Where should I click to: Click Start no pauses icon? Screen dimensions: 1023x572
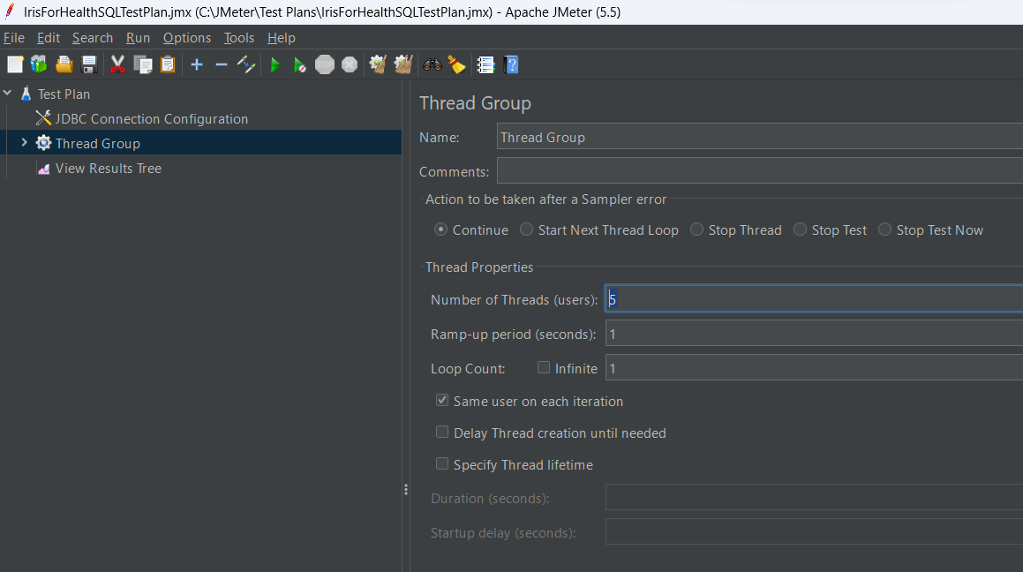pyautogui.click(x=300, y=64)
